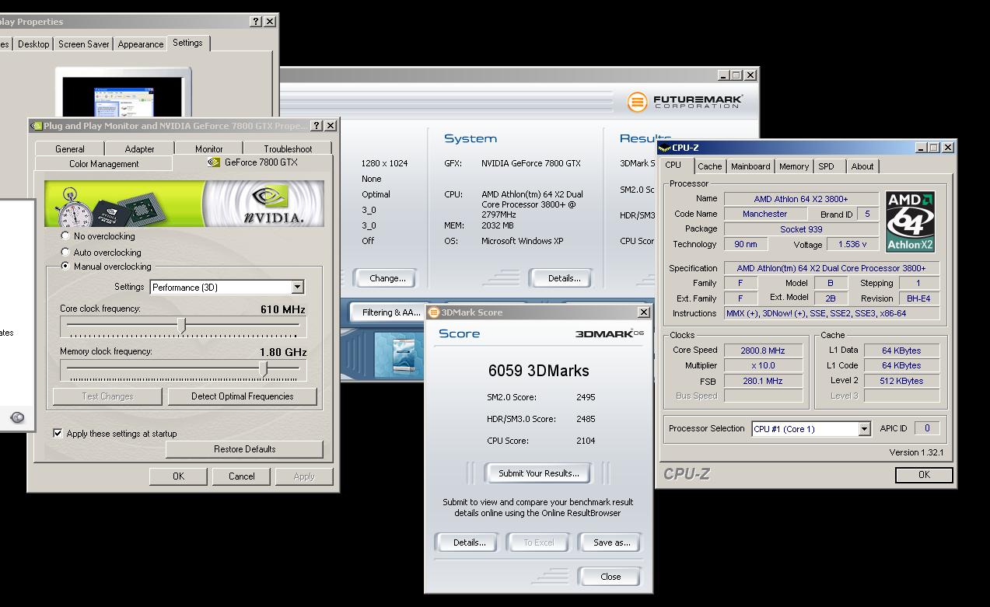
Task: Click Filtering & AA button
Action: [390, 312]
